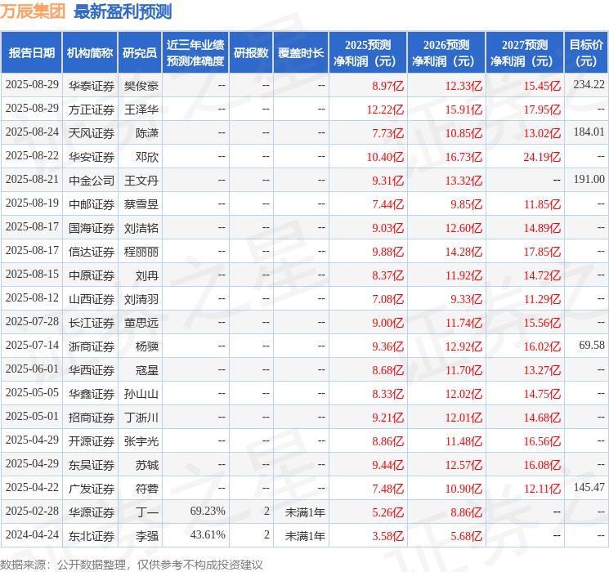
Task: Click 2026 forecast 16.73亿
Action: point(463,157)
